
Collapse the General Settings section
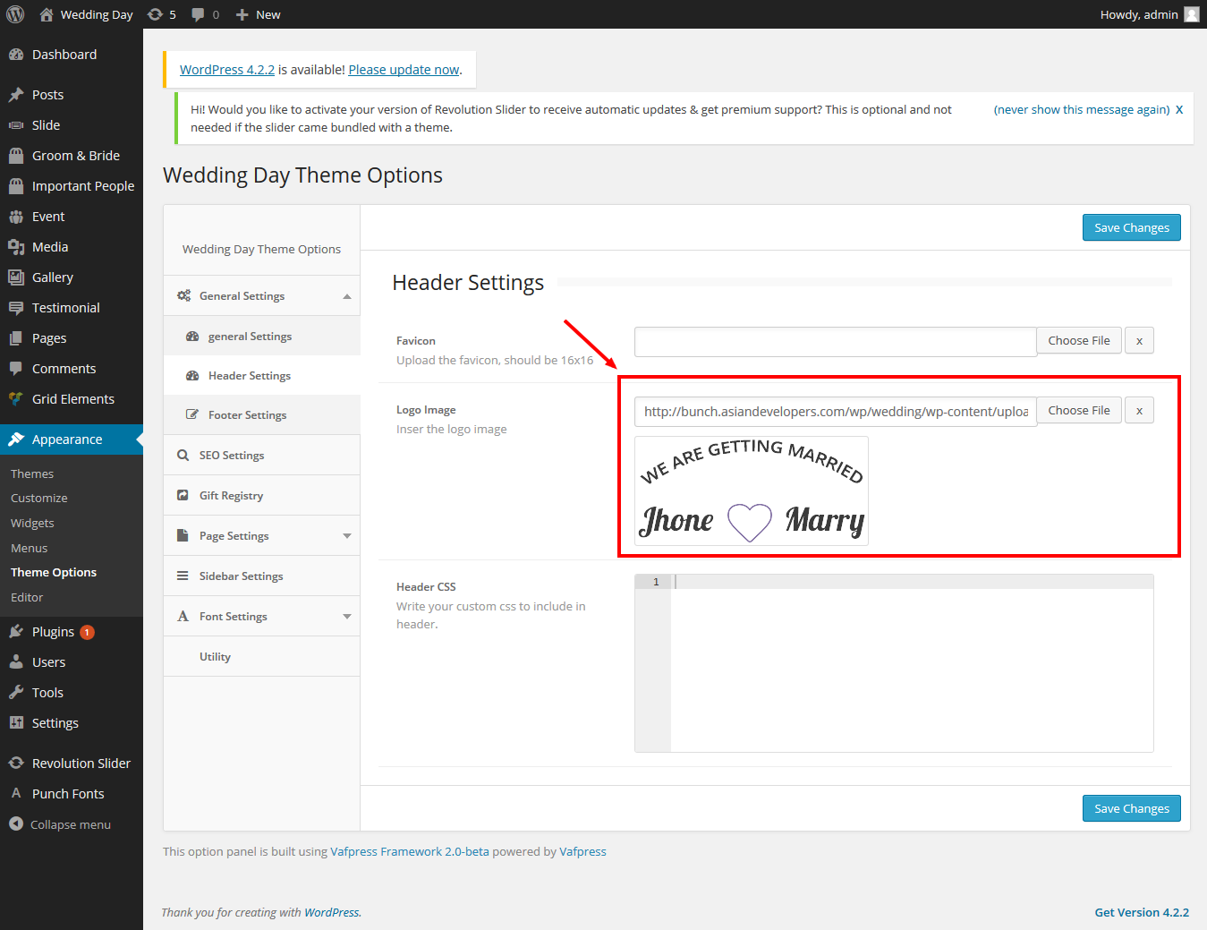(347, 296)
